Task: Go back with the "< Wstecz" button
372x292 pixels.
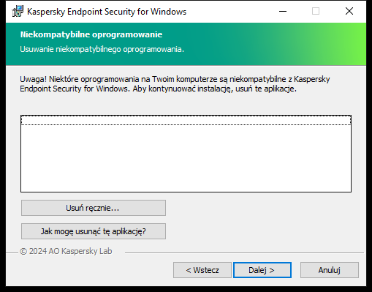Action: (x=202, y=270)
